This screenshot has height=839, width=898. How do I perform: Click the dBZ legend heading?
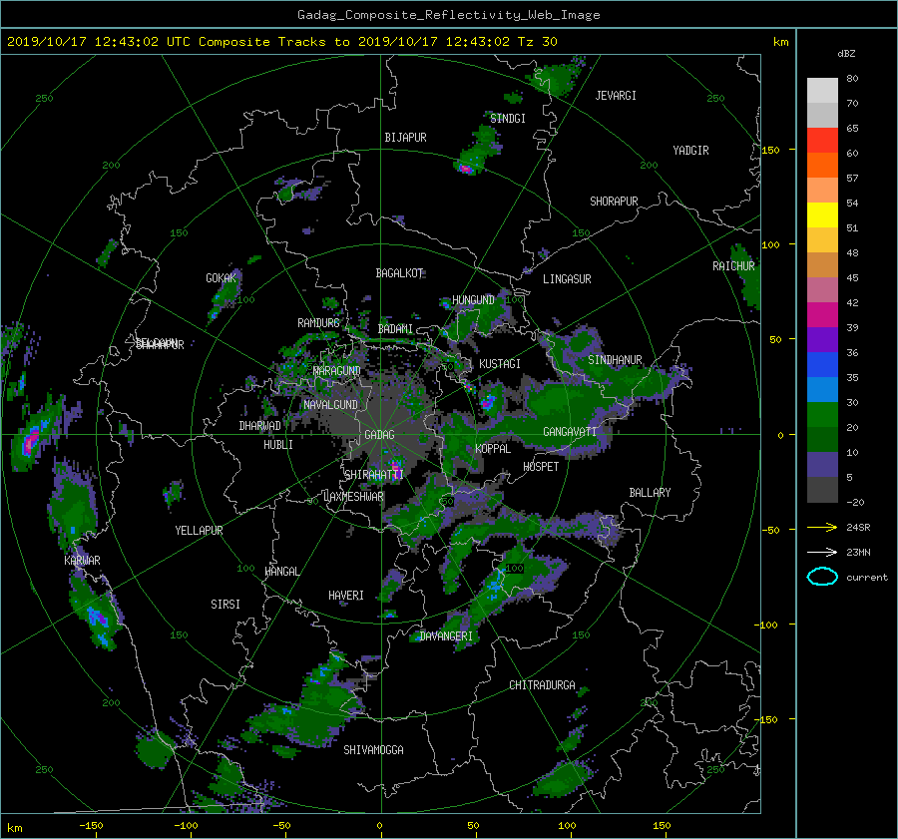(x=846, y=54)
